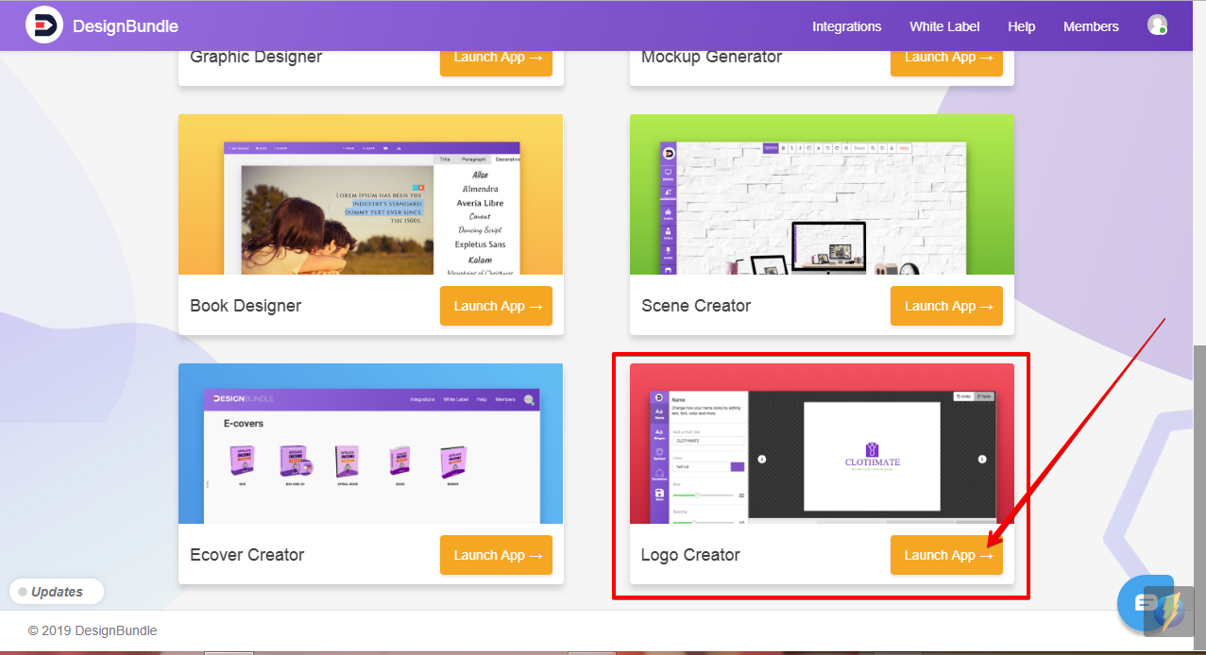The image size is (1206, 655).
Task: Click the Book Designer title text
Action: tap(246, 306)
